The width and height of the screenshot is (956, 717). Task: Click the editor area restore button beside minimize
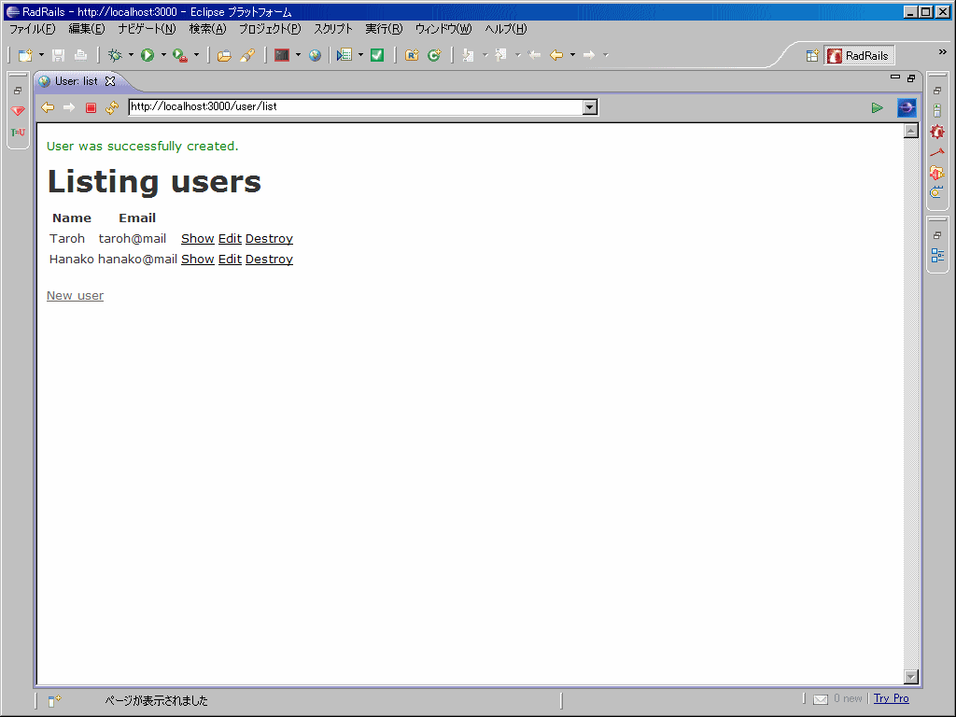[911, 78]
